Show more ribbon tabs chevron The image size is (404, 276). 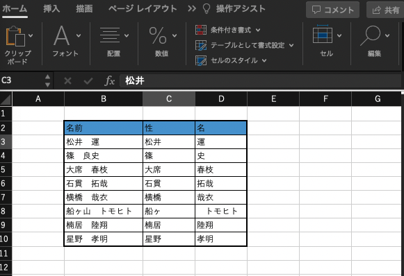(192, 9)
